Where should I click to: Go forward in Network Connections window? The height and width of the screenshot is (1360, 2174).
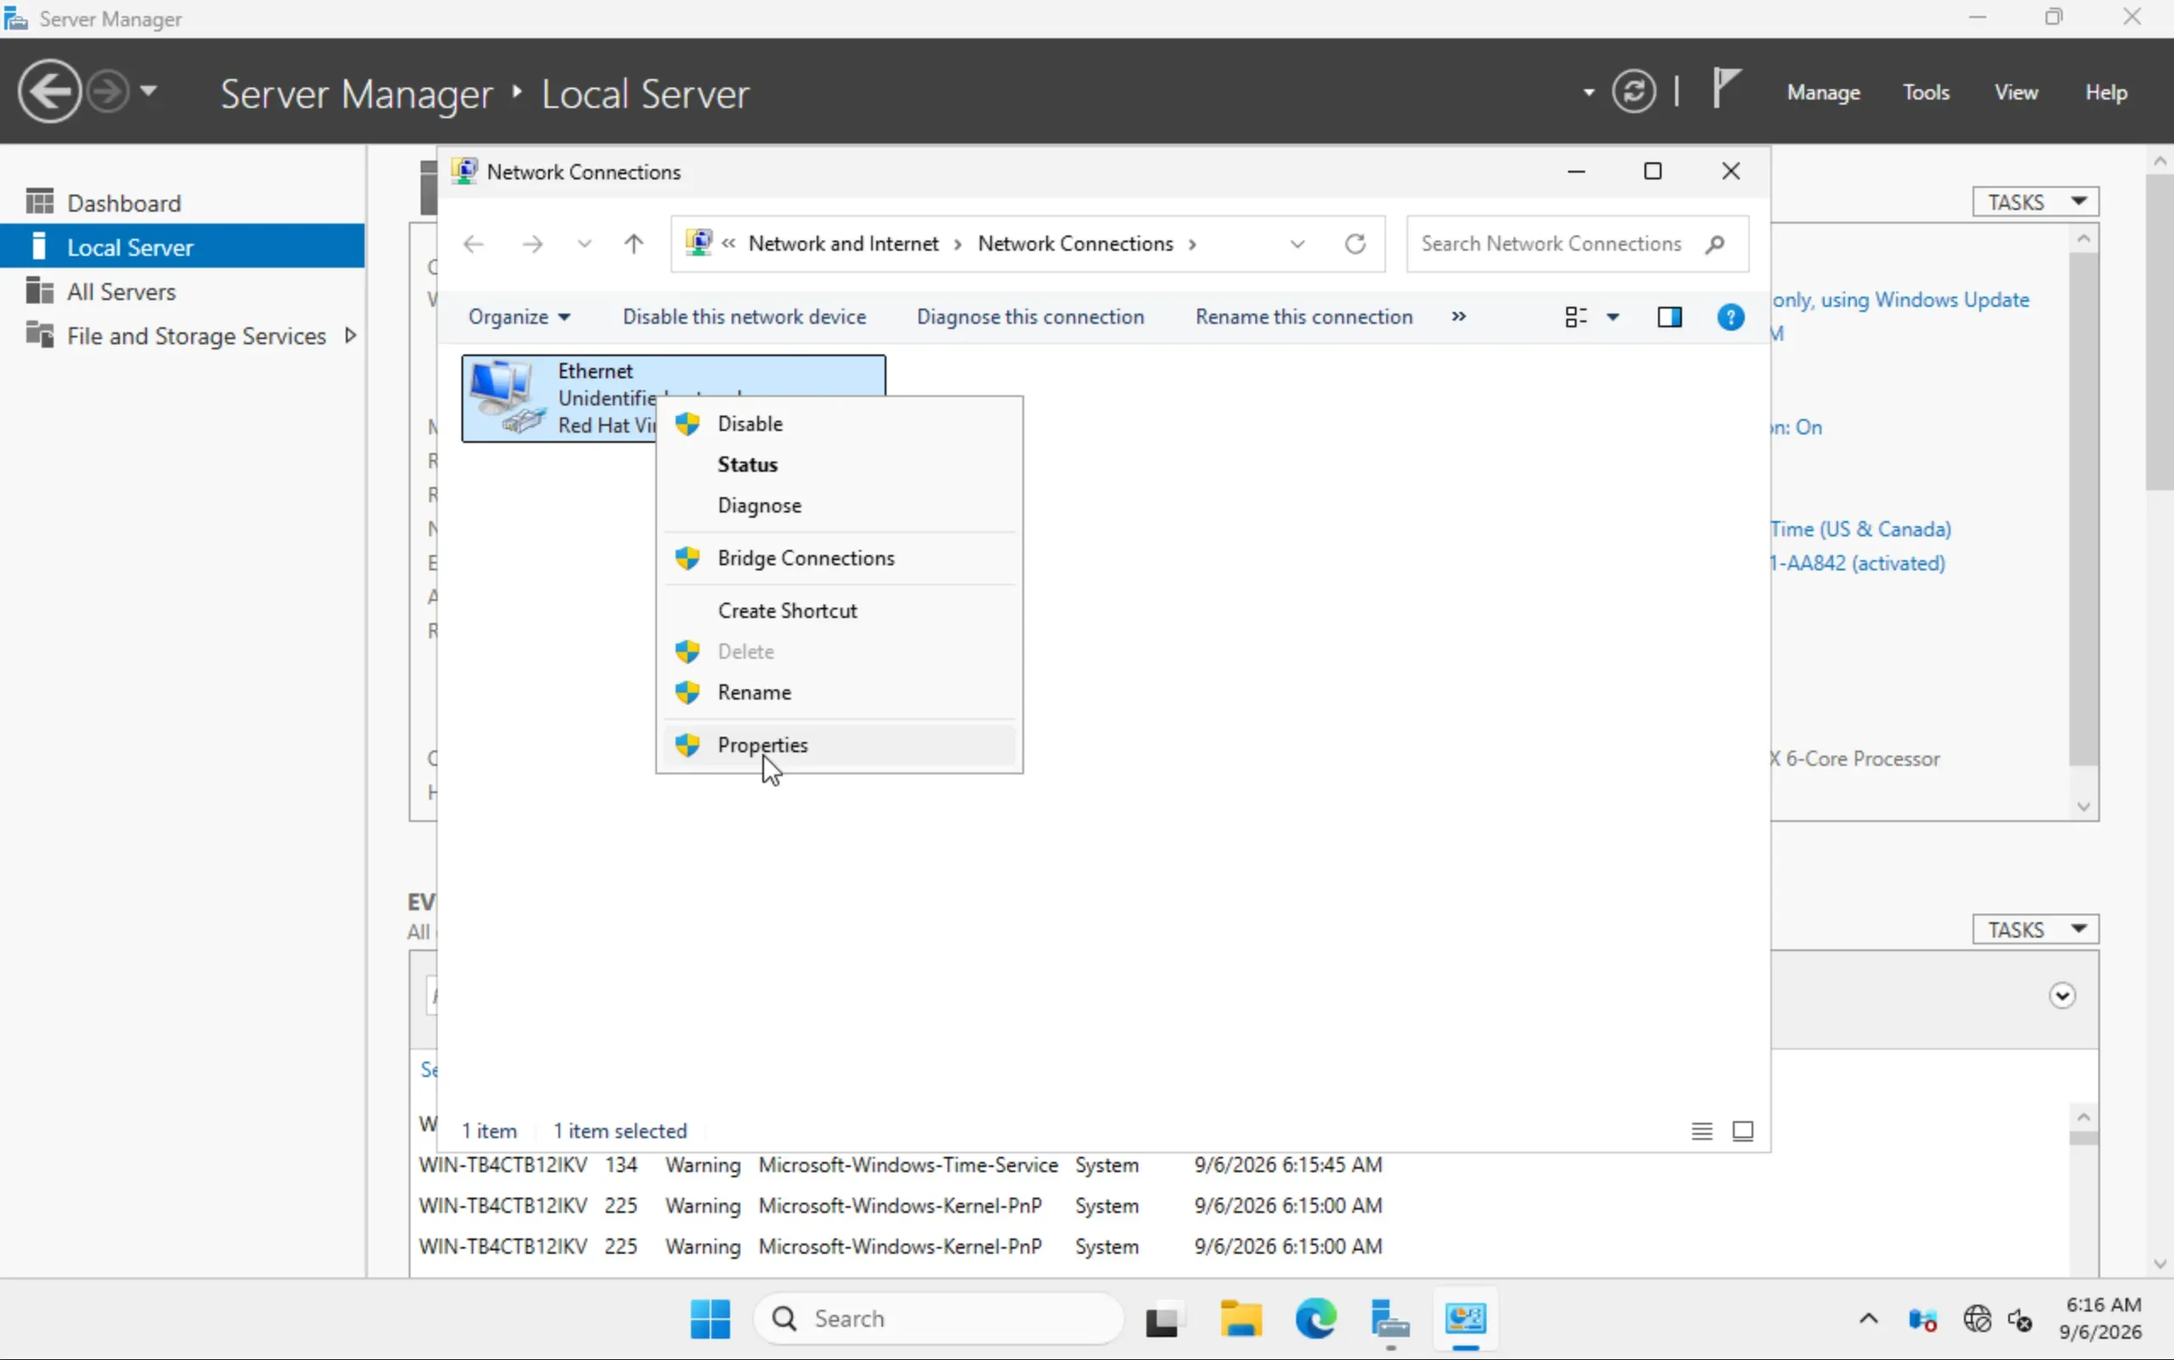pos(532,244)
